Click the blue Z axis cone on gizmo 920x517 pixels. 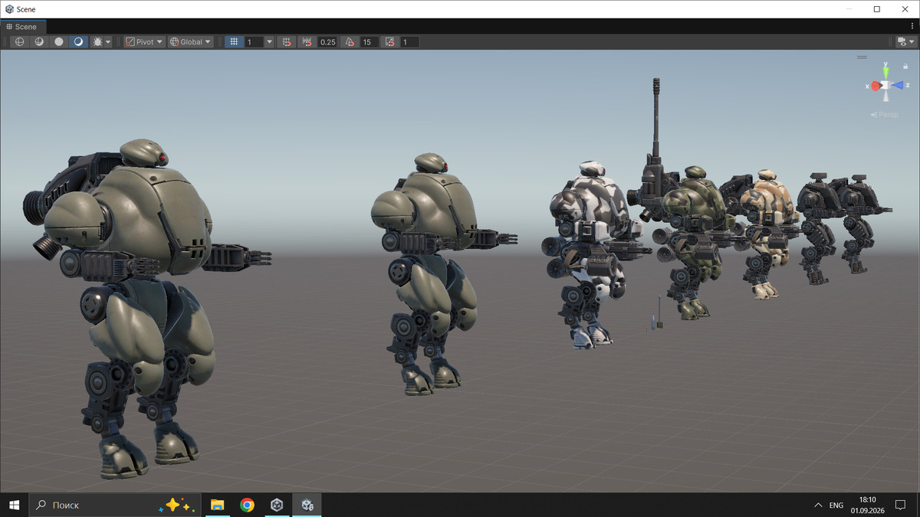coord(897,86)
